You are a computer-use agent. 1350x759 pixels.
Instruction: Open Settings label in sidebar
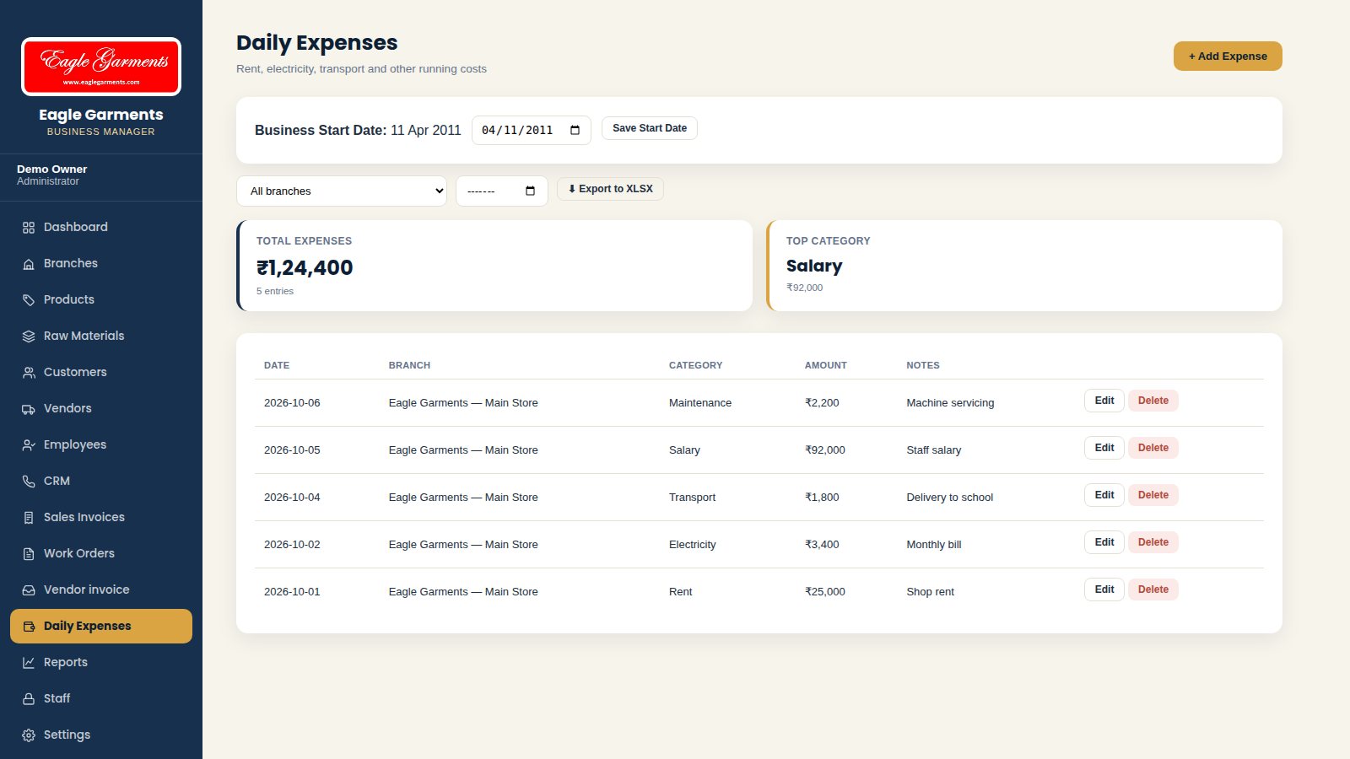coord(67,735)
